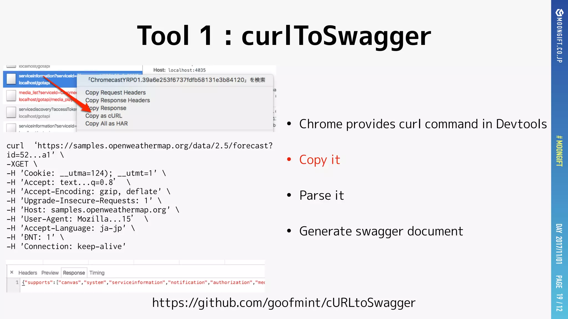
Task: Click the JSON response line starting with "supports"
Action: [143, 282]
